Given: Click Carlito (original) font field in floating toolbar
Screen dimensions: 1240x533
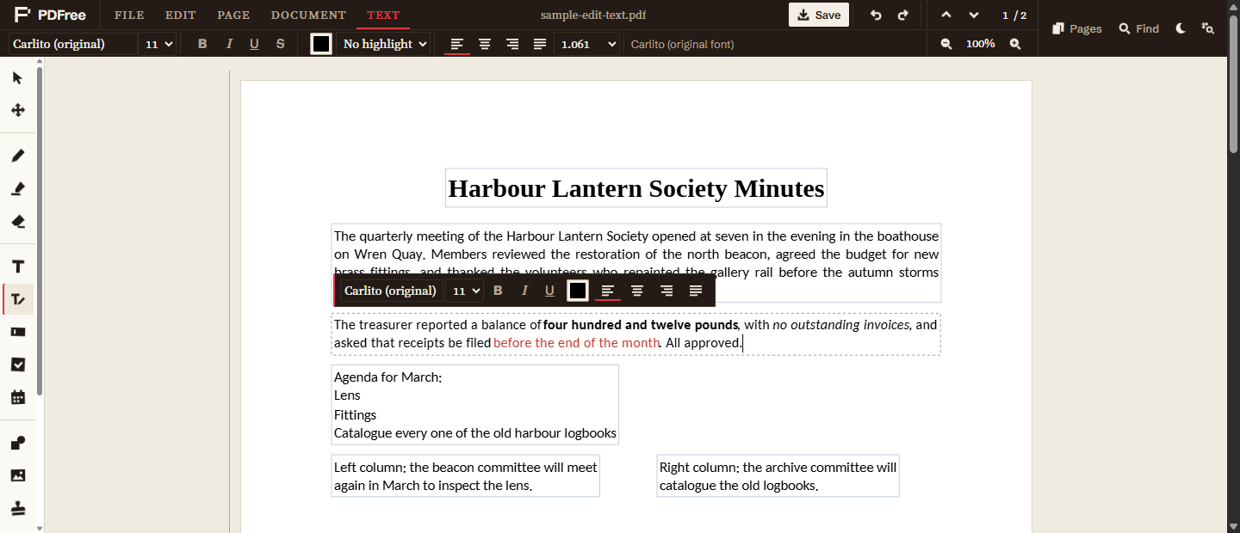Looking at the screenshot, I should (x=391, y=291).
